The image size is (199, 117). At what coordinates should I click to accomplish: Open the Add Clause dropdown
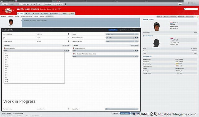135,45
